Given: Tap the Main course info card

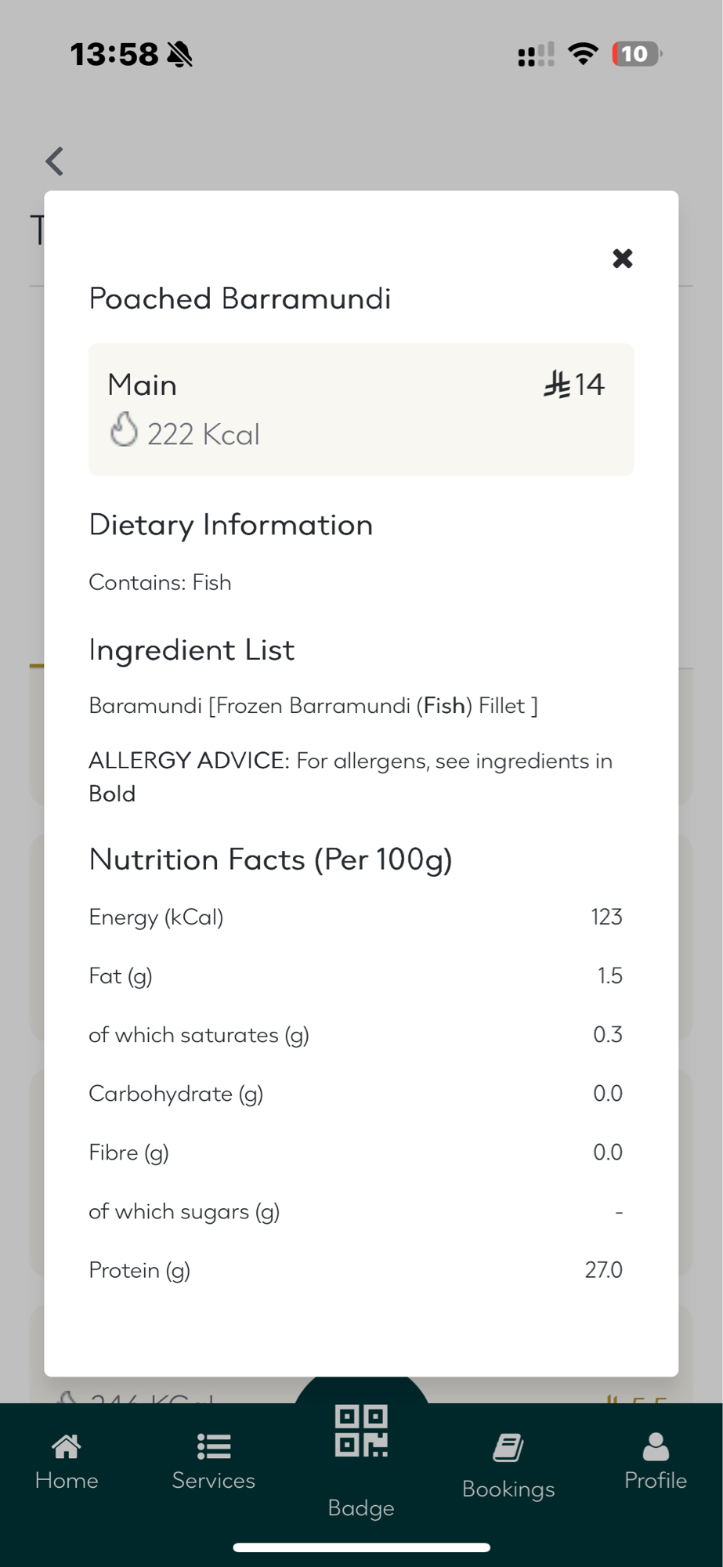Looking at the screenshot, I should tap(361, 409).
